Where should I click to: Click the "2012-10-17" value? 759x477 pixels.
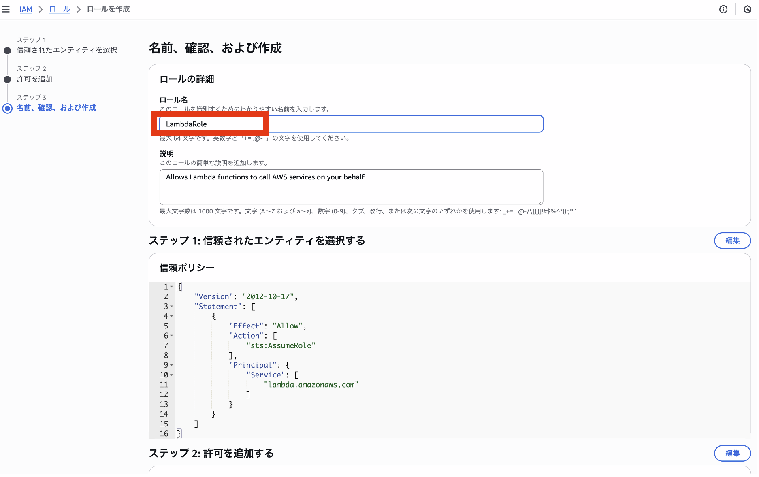point(268,296)
